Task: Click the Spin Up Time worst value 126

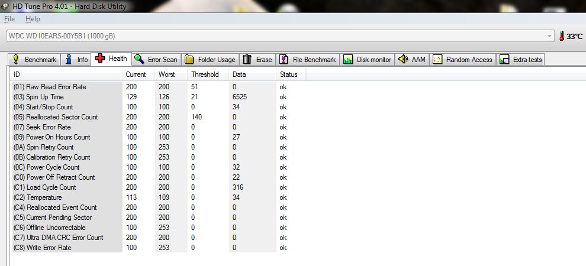Action: tap(164, 97)
